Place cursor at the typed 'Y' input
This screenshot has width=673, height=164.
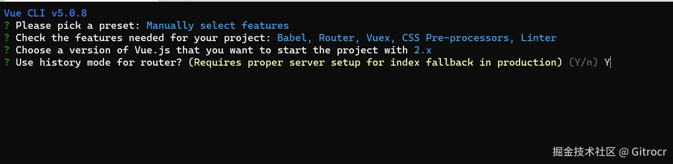[607, 62]
